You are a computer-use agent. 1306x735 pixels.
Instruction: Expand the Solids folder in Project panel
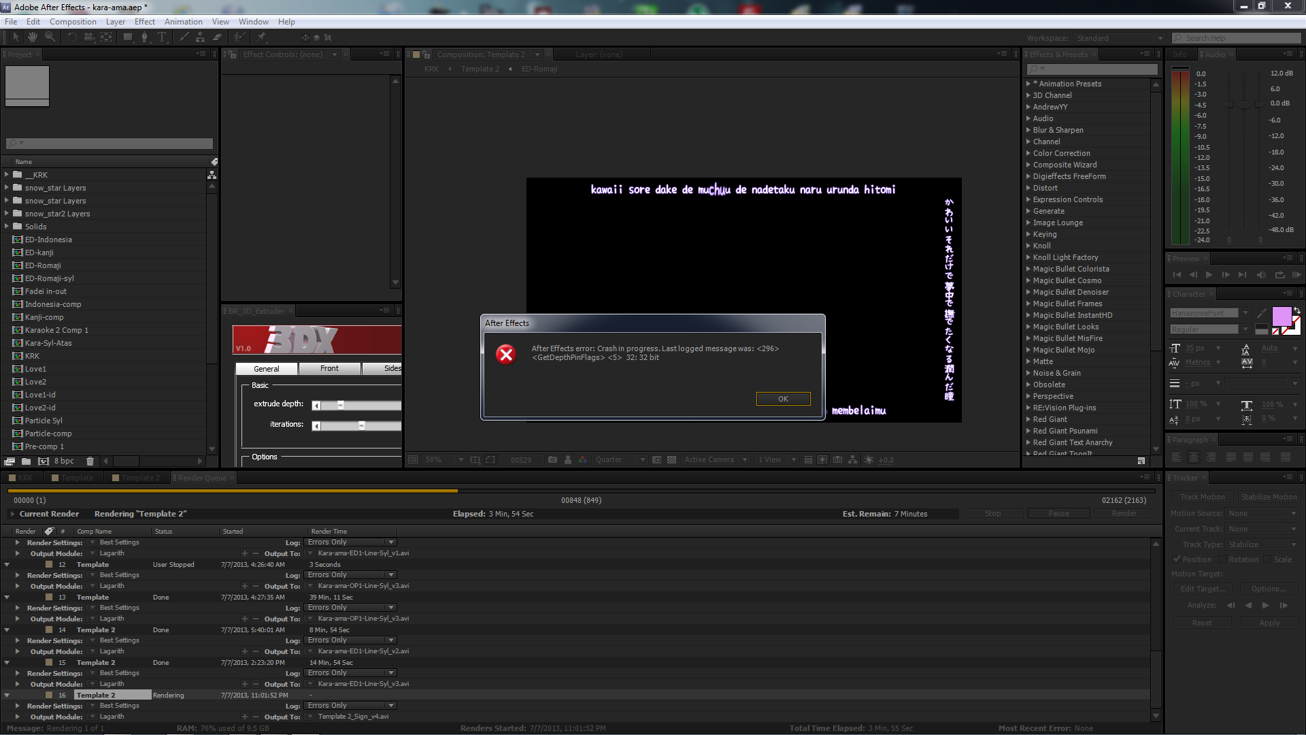[x=7, y=226]
